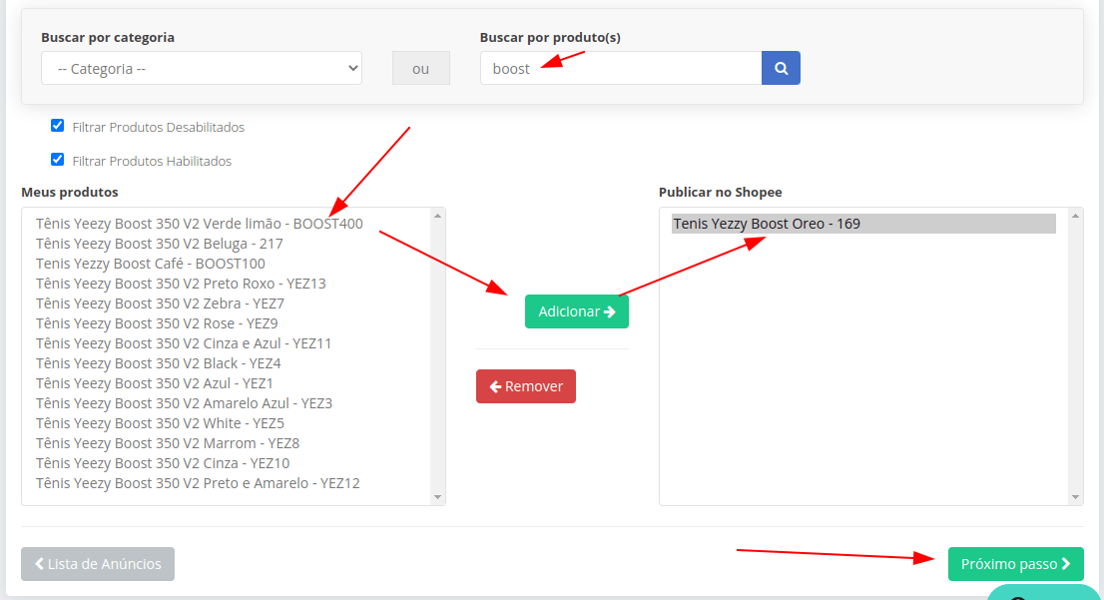This screenshot has height=600, width=1104.
Task: Click Meus produtos list scroll-down arrow
Action: pos(437,497)
